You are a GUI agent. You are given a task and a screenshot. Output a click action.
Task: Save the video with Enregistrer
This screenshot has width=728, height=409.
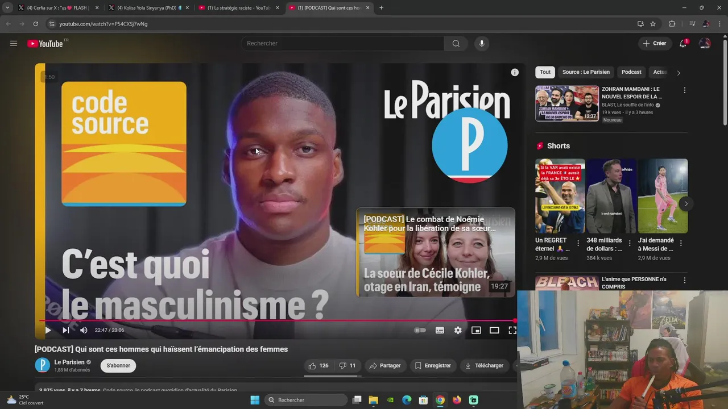[x=433, y=366]
